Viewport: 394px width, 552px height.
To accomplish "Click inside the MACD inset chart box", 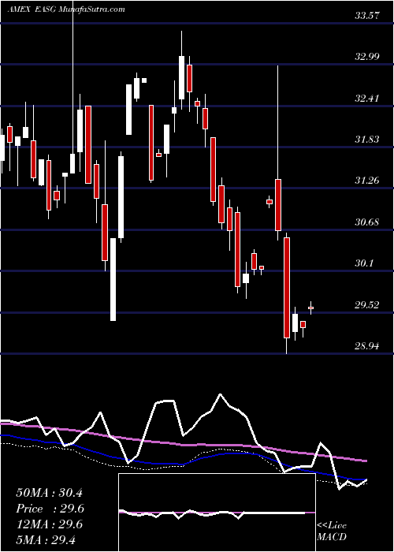I will tap(217, 513).
